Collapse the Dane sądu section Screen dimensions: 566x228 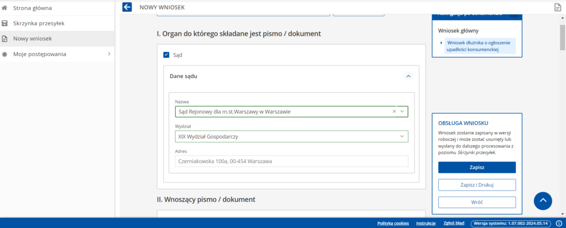tap(408, 76)
